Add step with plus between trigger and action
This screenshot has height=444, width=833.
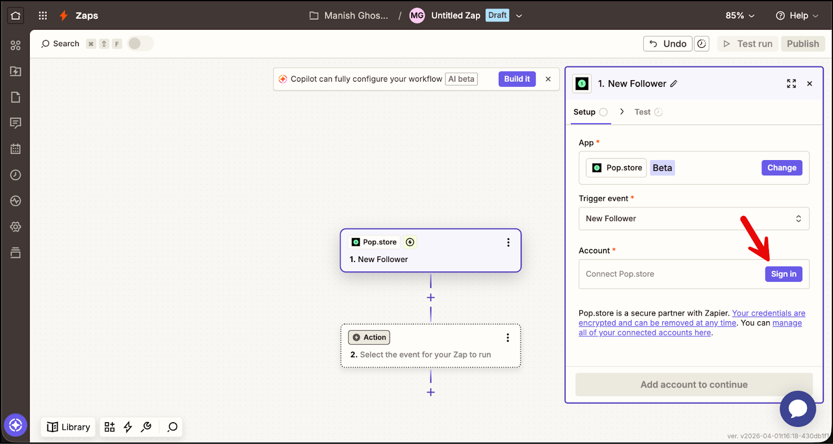point(431,297)
